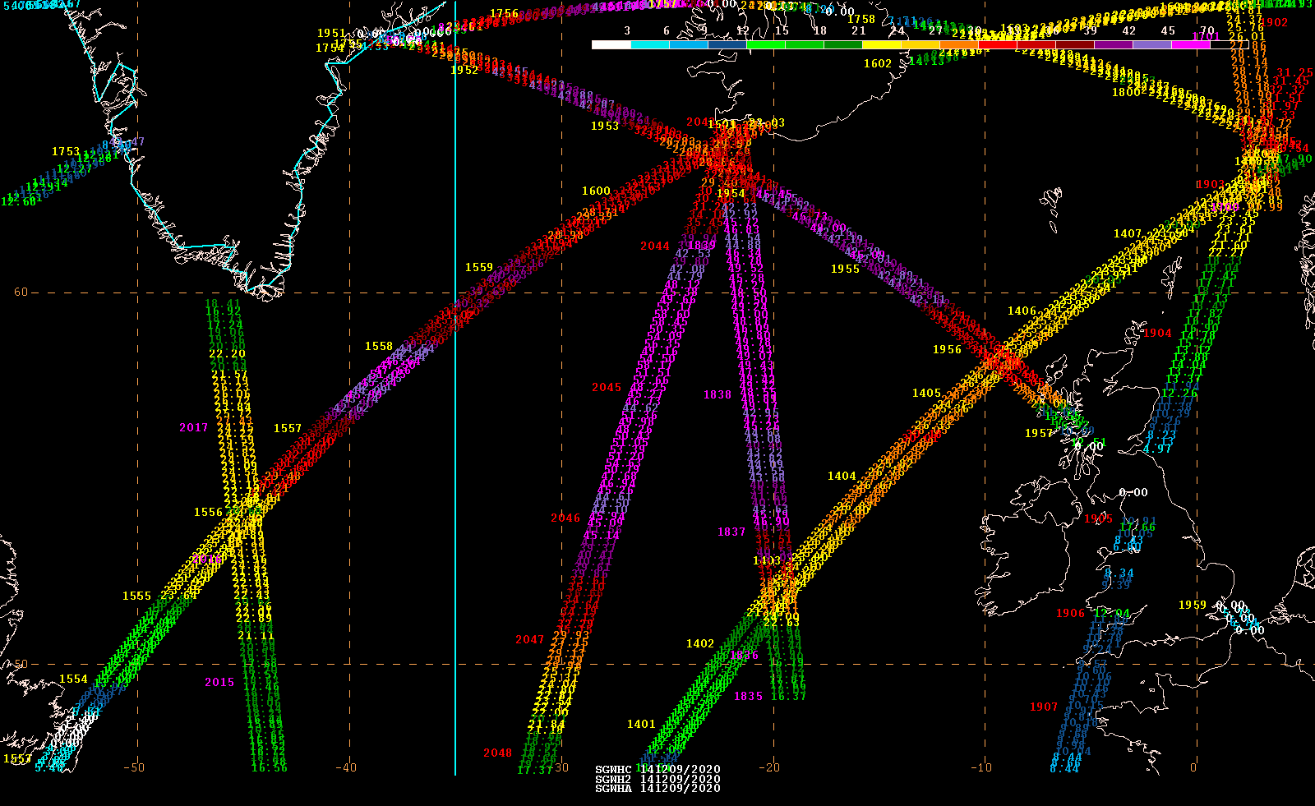Screen dimensions: 1315x806
Task: Click the red time label 2044
Action: (655, 246)
